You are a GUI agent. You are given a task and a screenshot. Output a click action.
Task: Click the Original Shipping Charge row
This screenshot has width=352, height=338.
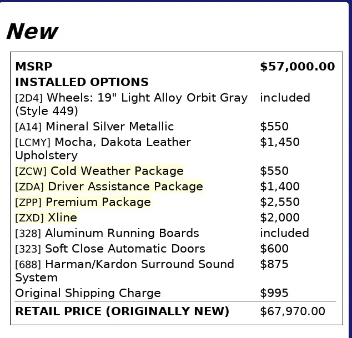[88, 293]
